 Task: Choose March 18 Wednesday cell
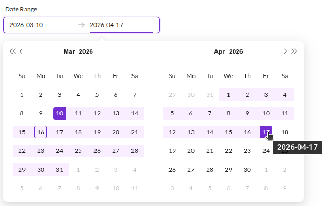point(78,132)
